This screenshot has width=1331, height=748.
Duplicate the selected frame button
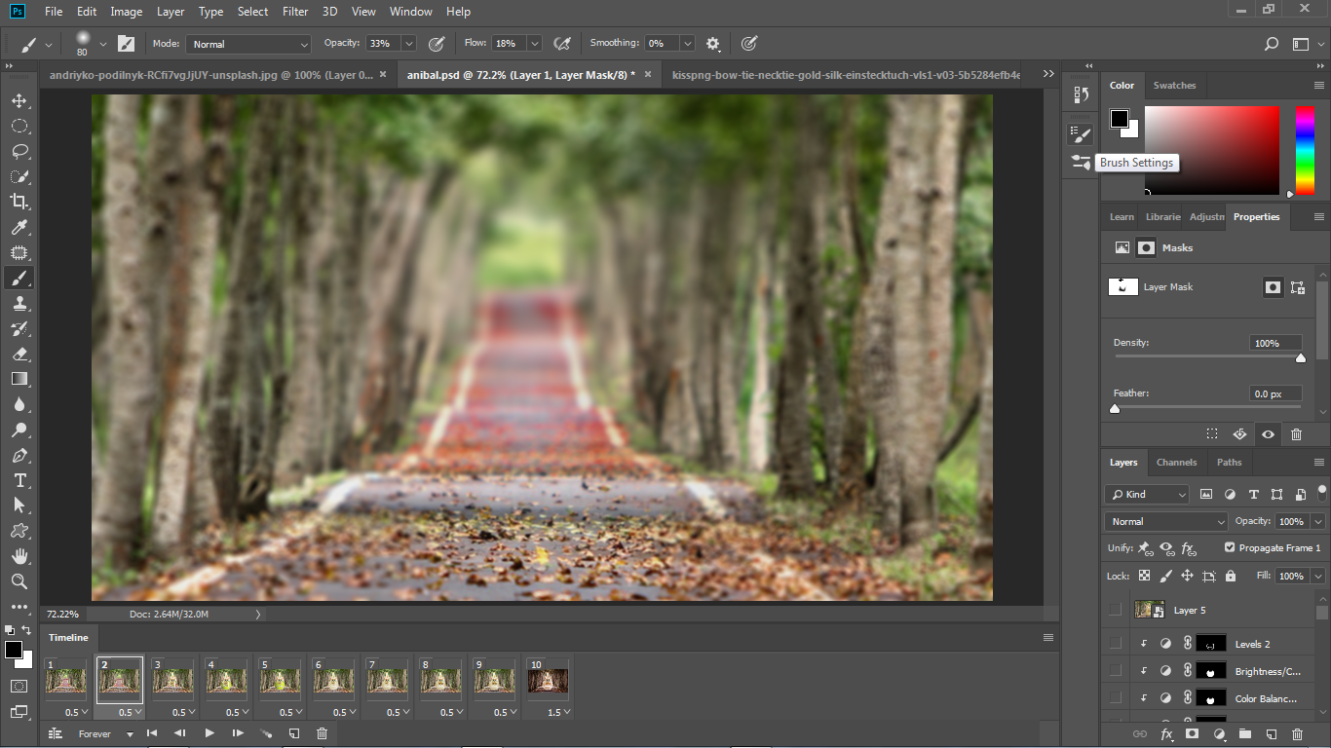tap(293, 733)
